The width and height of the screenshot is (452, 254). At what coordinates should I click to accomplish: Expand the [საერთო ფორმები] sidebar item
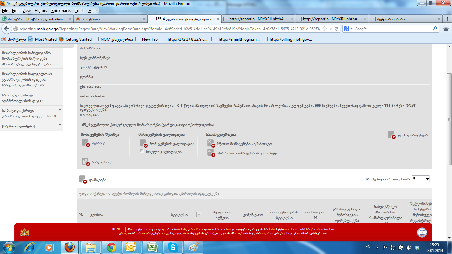click(x=60, y=125)
